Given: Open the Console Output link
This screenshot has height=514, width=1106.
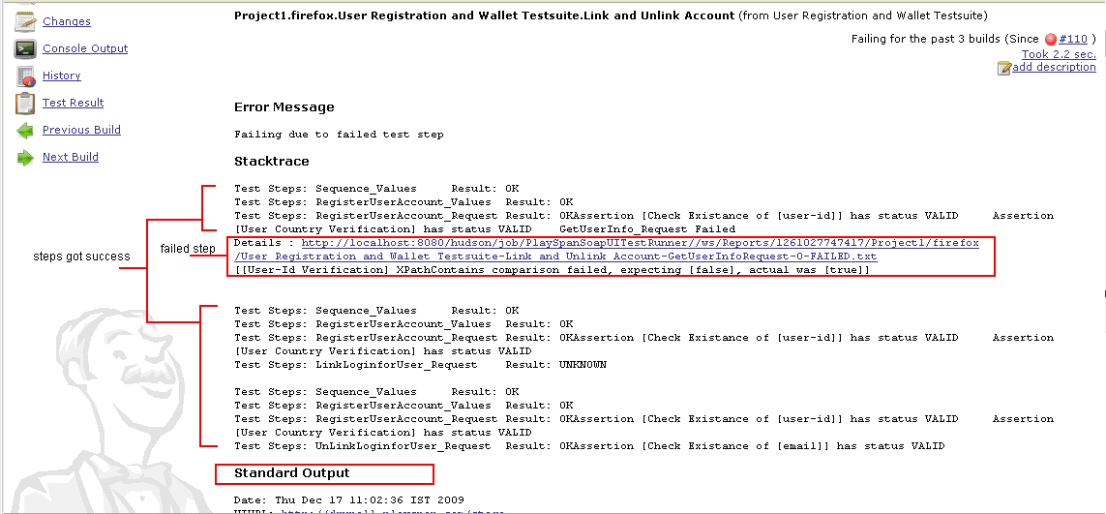Looking at the screenshot, I should (x=85, y=48).
